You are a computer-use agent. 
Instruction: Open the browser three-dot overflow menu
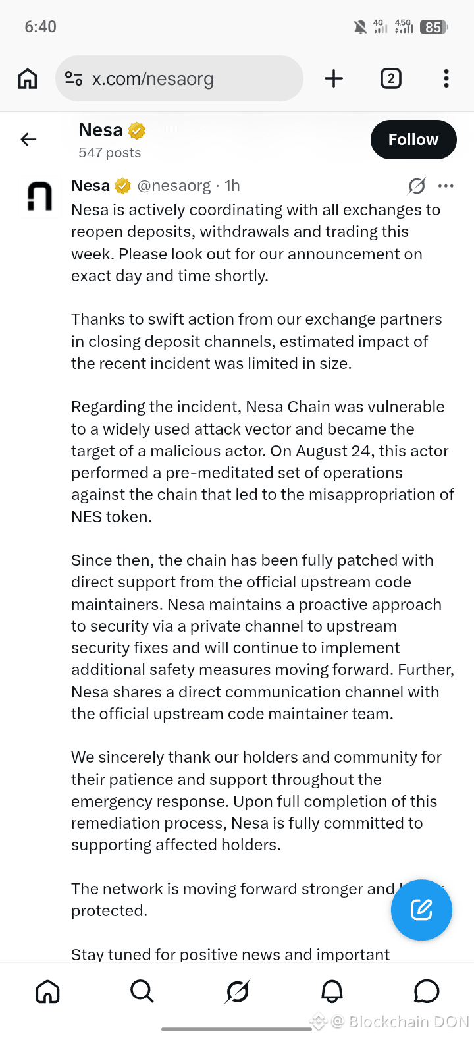[446, 78]
